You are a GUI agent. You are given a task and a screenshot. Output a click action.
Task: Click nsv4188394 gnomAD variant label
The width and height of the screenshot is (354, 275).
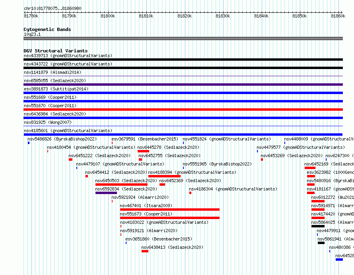192,172
